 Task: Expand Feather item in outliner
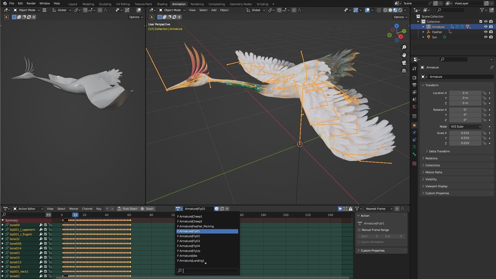tap(423, 32)
